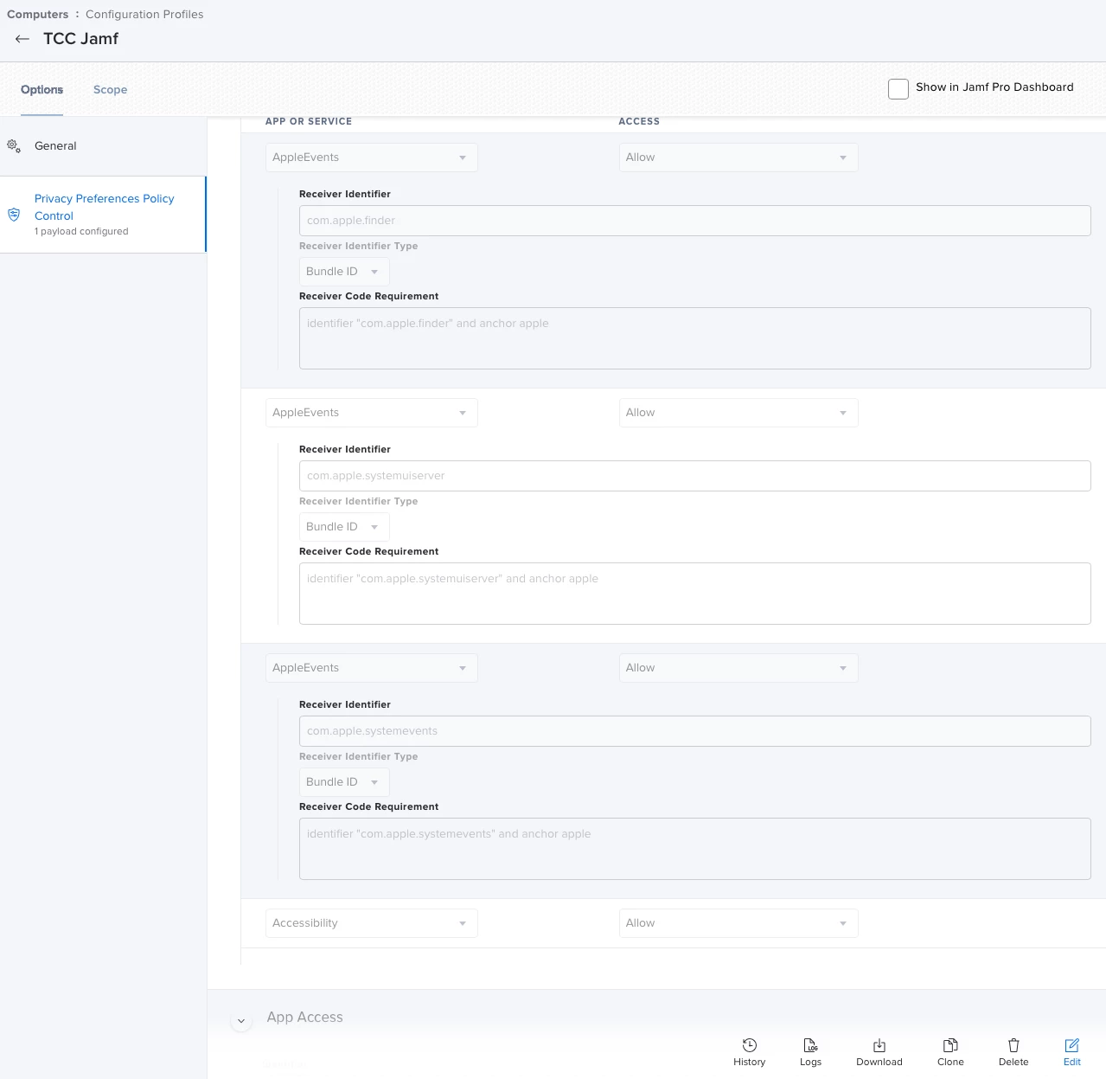Switch to the Options tab

click(x=42, y=90)
